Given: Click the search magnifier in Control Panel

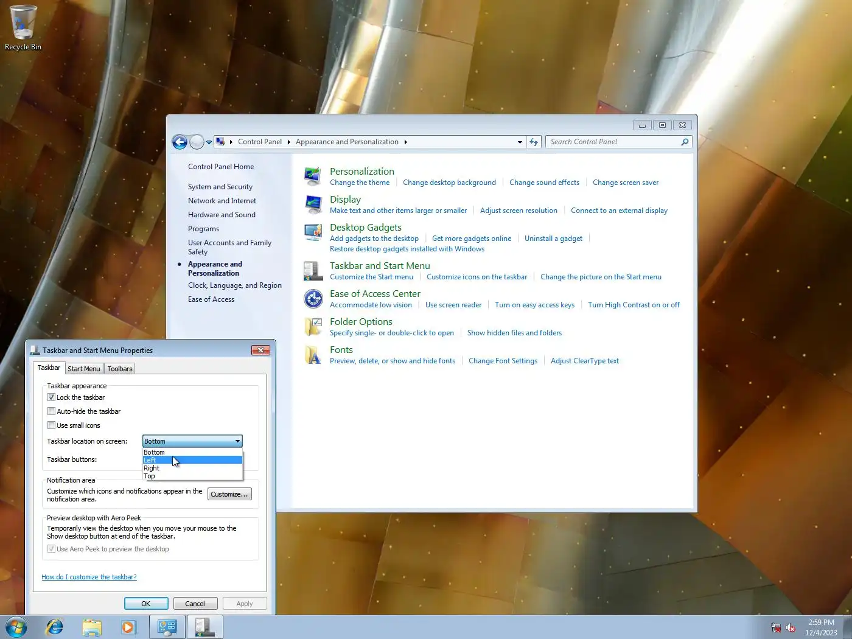Looking at the screenshot, I should click(685, 142).
